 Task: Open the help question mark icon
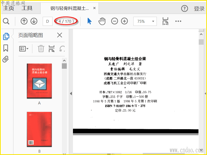[184, 9]
